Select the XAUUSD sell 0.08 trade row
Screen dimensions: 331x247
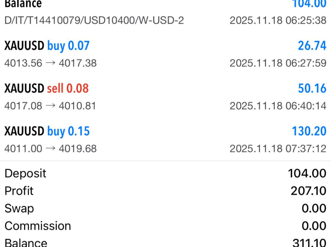(x=165, y=97)
